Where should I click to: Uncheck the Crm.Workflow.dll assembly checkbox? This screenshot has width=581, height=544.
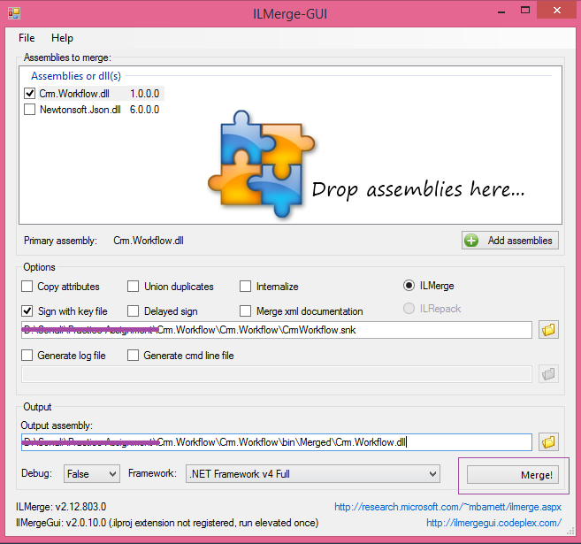30,94
